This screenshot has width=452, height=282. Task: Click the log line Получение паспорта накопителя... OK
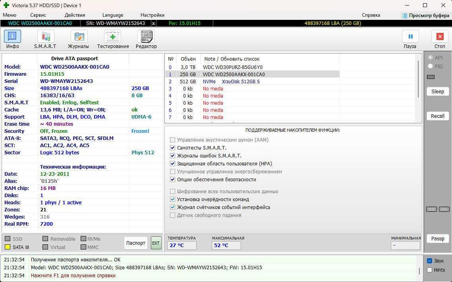click(75, 259)
